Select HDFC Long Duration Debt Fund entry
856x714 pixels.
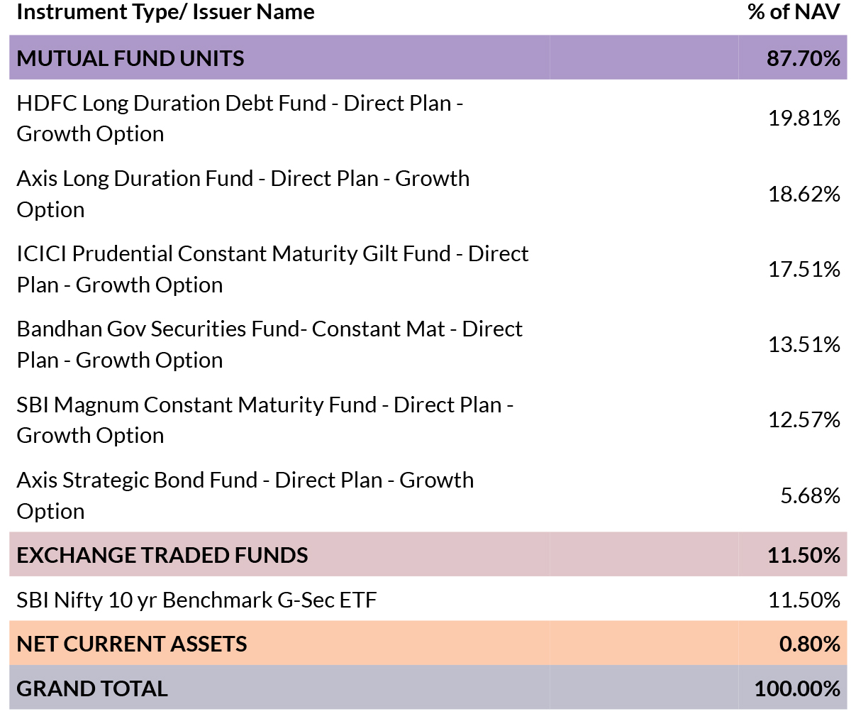(240, 118)
